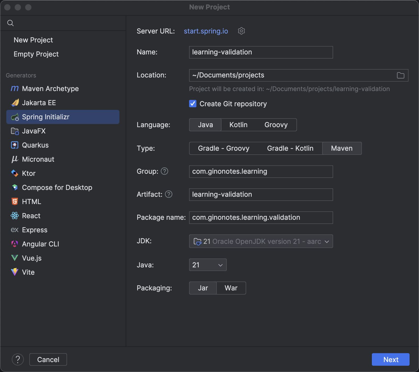Select Vite generator label
The image size is (419, 372).
point(28,272)
